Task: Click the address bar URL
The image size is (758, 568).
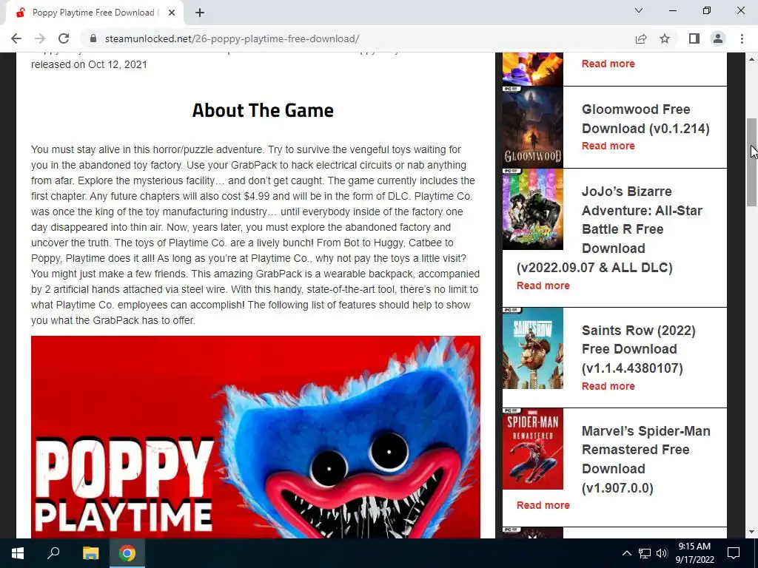Action: coord(232,38)
